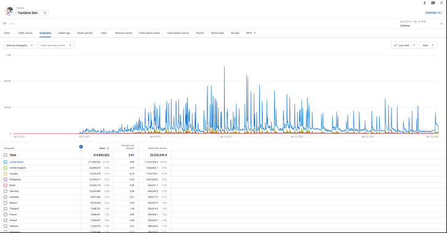The image size is (447, 233).
Task: Click the Views sort arrow icon
Action: (108, 148)
